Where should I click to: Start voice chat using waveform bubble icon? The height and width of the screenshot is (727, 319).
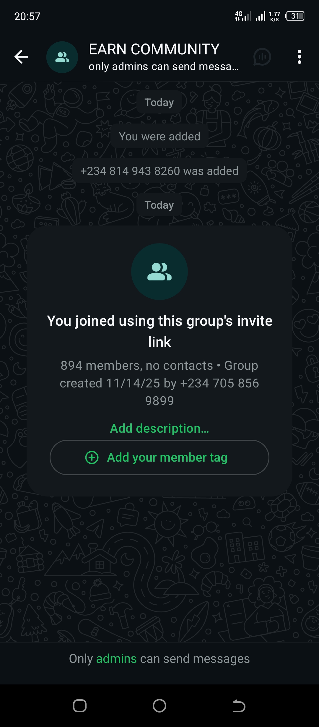262,57
